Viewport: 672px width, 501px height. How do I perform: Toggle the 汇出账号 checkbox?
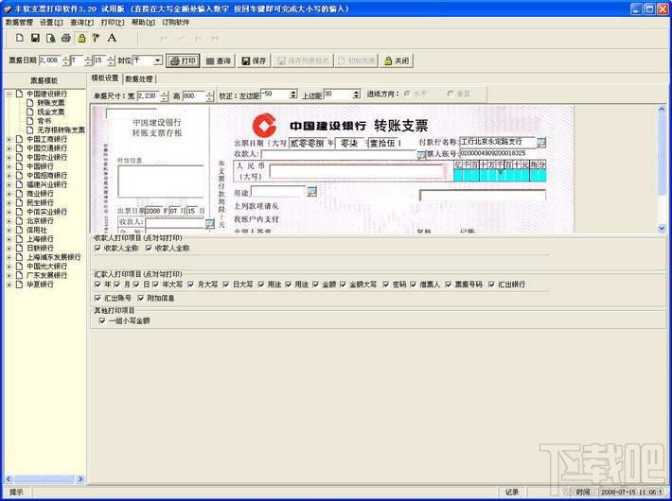click(x=97, y=298)
